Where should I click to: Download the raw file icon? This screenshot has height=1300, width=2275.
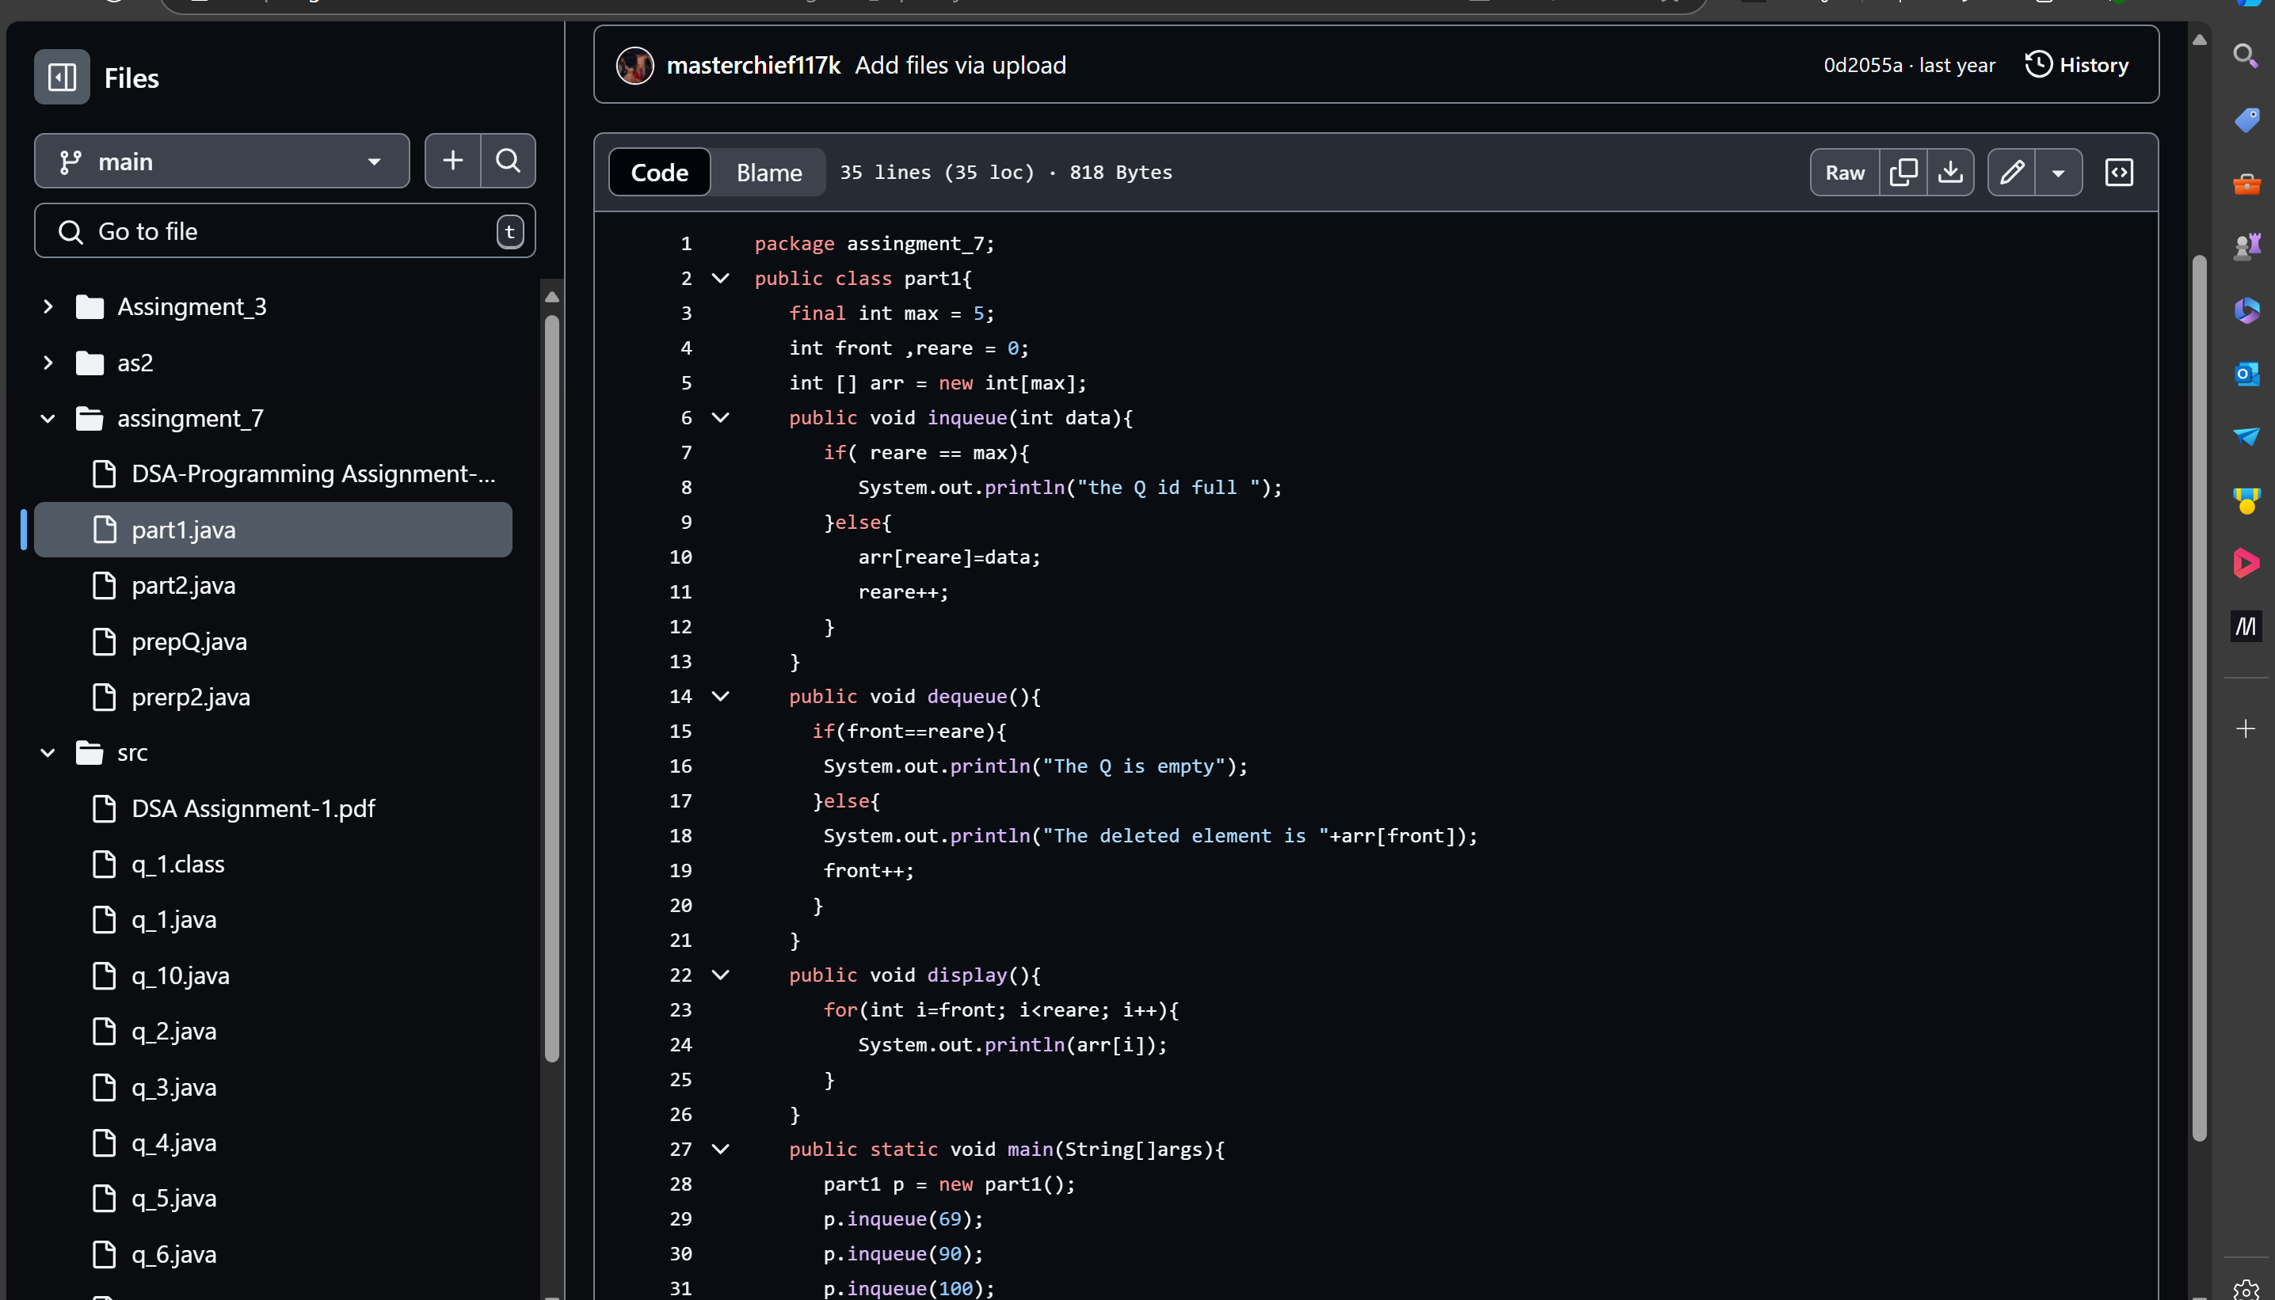point(1950,173)
